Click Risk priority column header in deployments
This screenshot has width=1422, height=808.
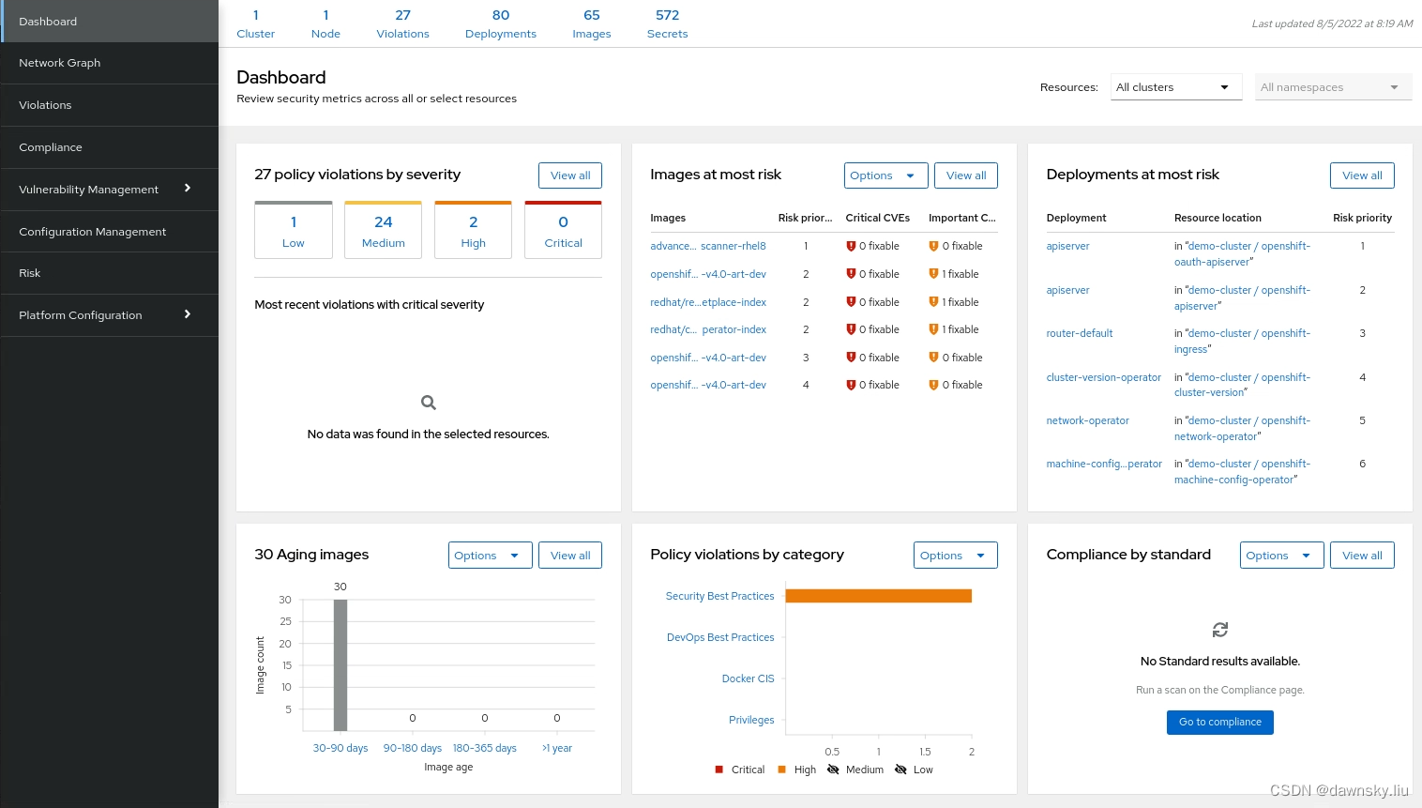(1362, 218)
